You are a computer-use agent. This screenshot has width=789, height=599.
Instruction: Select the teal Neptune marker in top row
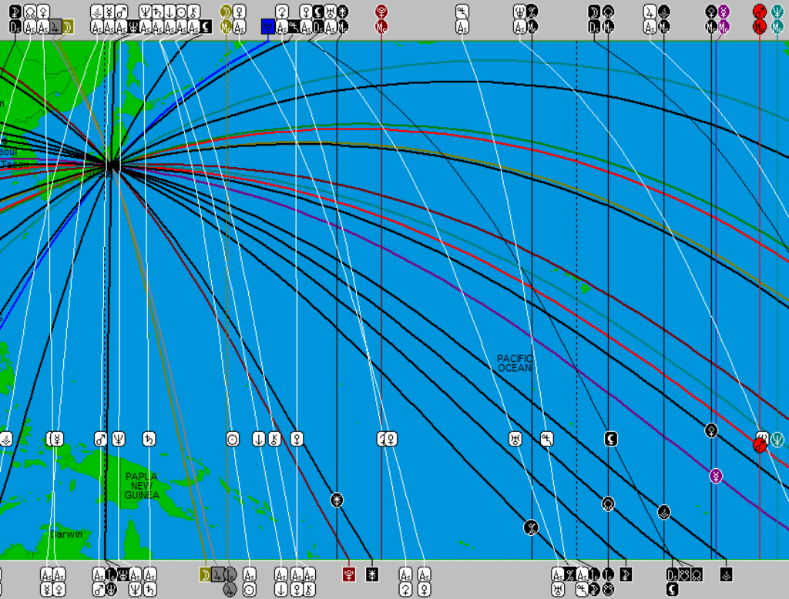point(777,12)
